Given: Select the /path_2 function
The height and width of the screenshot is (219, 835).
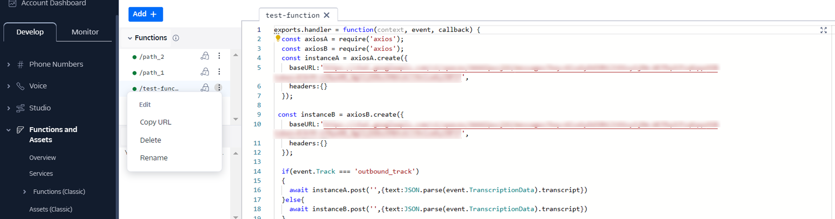Looking at the screenshot, I should (152, 57).
